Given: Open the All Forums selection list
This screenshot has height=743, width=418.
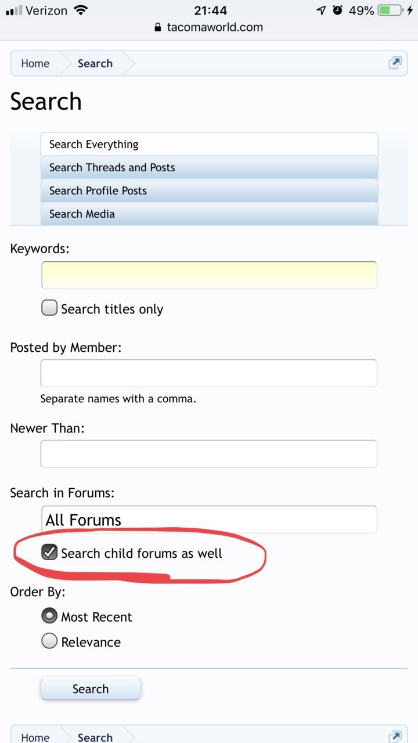Looking at the screenshot, I should [x=209, y=520].
